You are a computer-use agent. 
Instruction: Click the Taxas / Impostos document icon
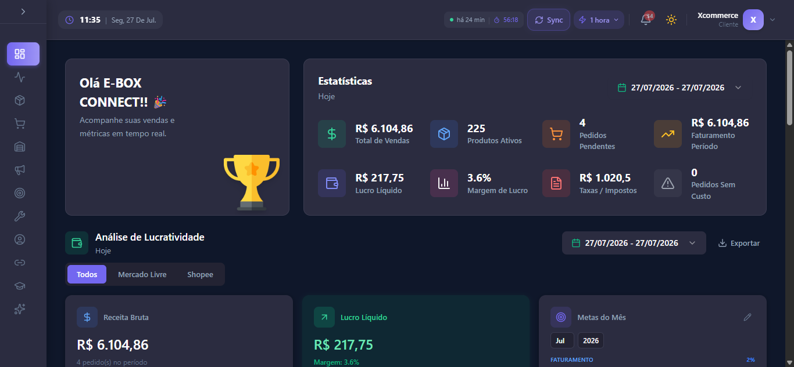(x=556, y=183)
